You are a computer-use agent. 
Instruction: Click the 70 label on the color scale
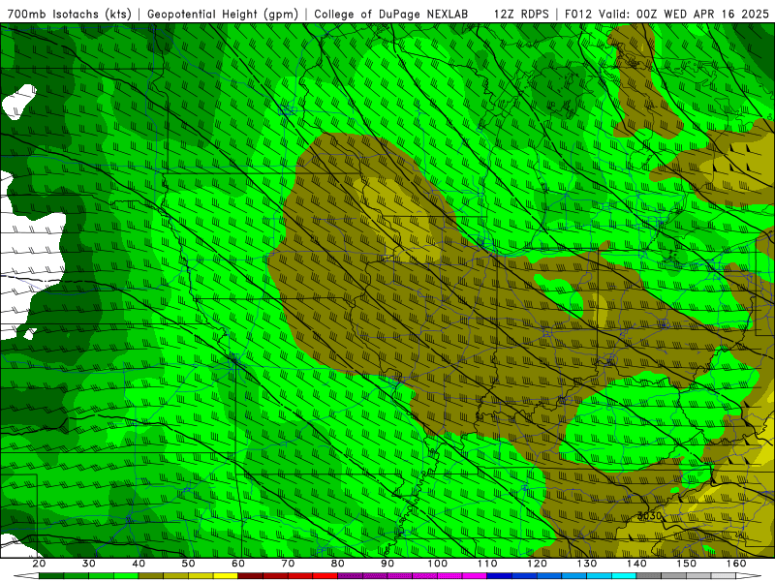(x=288, y=564)
